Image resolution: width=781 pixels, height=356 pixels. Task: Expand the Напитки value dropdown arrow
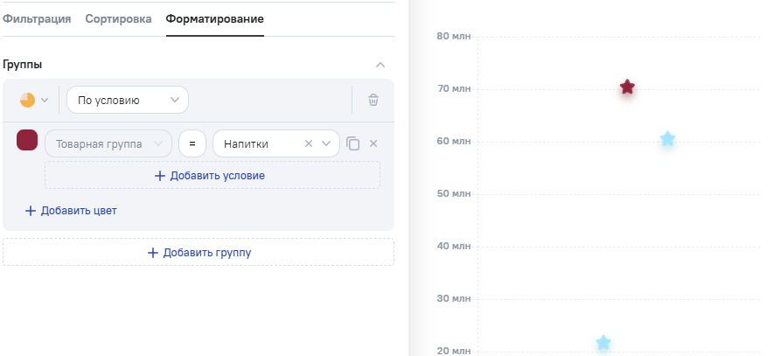pyautogui.click(x=327, y=143)
